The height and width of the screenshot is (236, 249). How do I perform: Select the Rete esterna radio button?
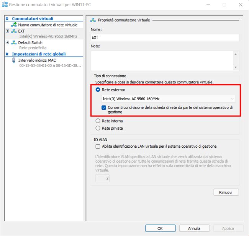pos(98,90)
